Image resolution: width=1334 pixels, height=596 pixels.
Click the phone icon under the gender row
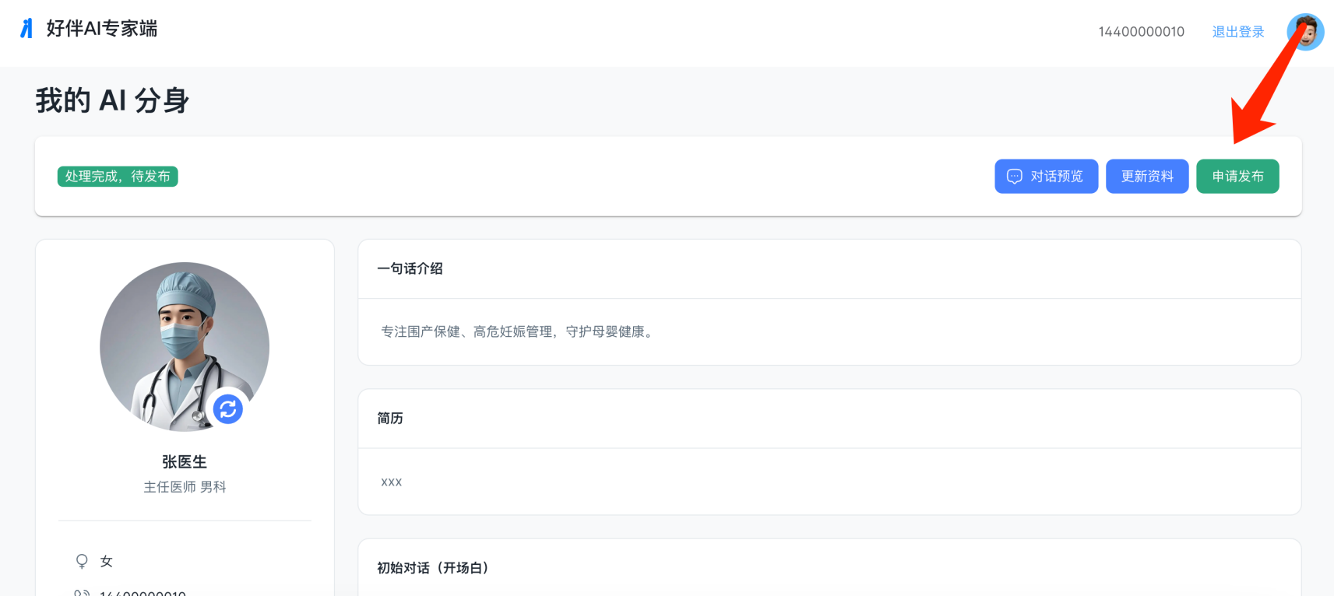(x=82, y=594)
